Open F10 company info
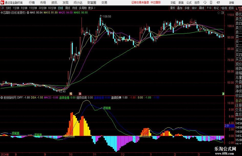This screenshot has width=242, height=156. click(209, 8)
